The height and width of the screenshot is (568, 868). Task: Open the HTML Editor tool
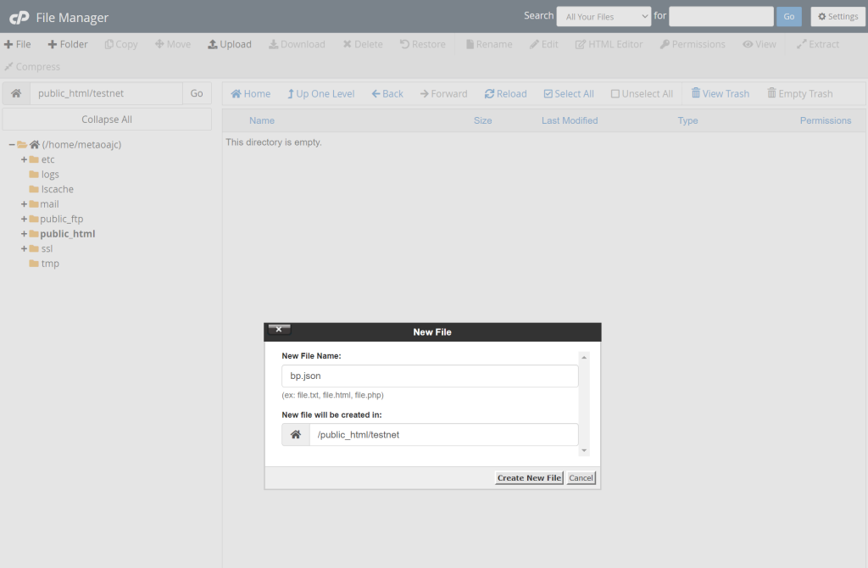point(609,44)
